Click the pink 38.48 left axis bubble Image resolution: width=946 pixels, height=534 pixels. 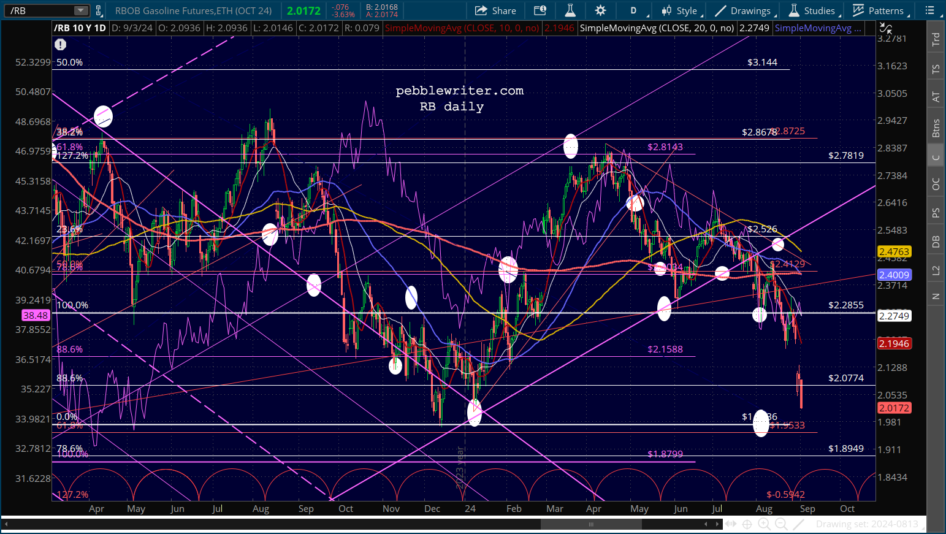36,315
